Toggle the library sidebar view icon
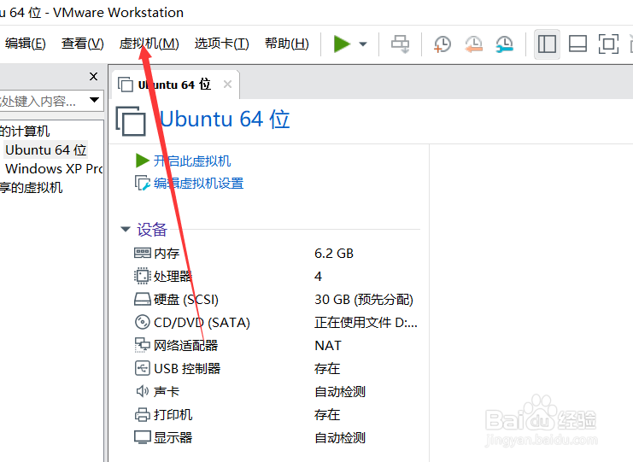The width and height of the screenshot is (633, 462). coord(547,44)
